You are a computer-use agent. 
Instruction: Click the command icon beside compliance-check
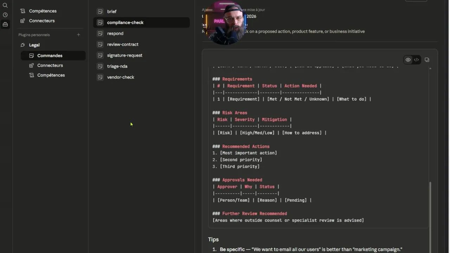100,22
